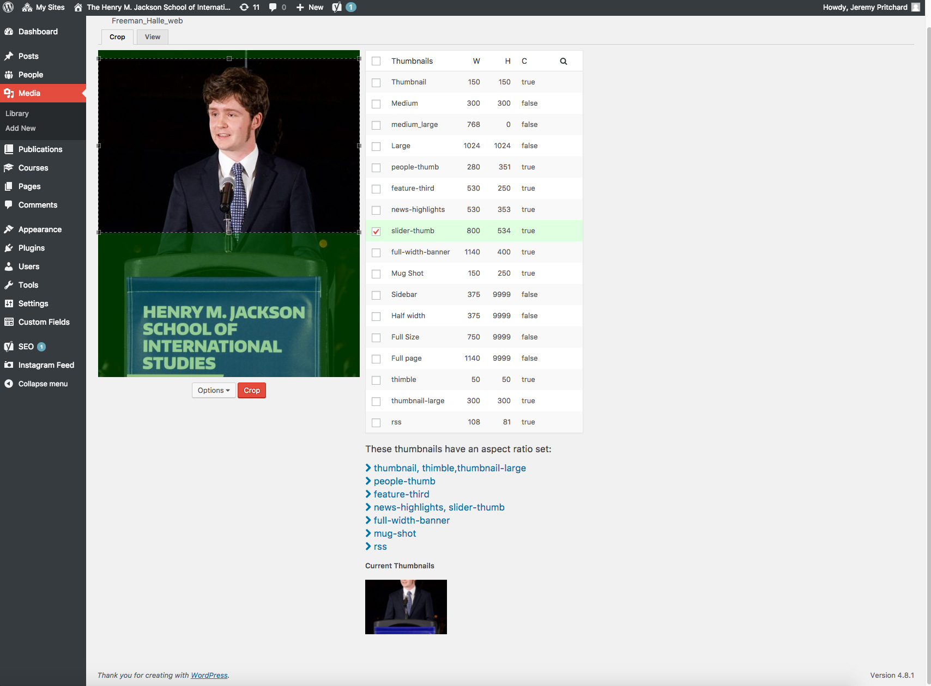Image resolution: width=931 pixels, height=686 pixels.
Task: Open the comments bubble icon in admin bar
Action: point(273,7)
